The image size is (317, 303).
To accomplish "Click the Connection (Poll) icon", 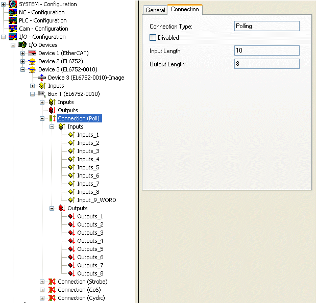I will (53, 118).
